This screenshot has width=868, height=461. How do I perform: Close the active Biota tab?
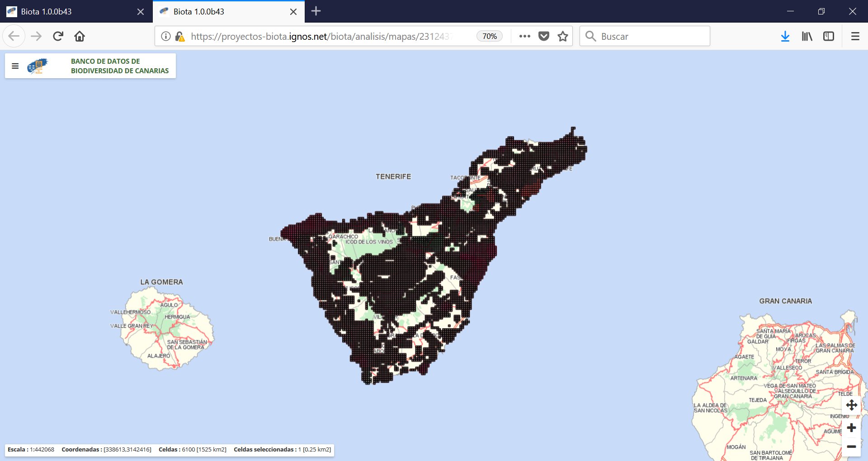[293, 12]
